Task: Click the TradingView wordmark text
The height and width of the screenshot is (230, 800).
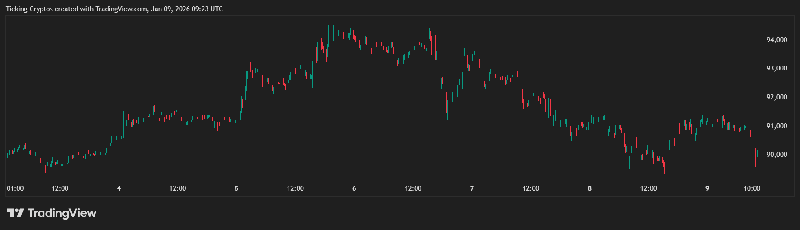Action: tap(62, 213)
